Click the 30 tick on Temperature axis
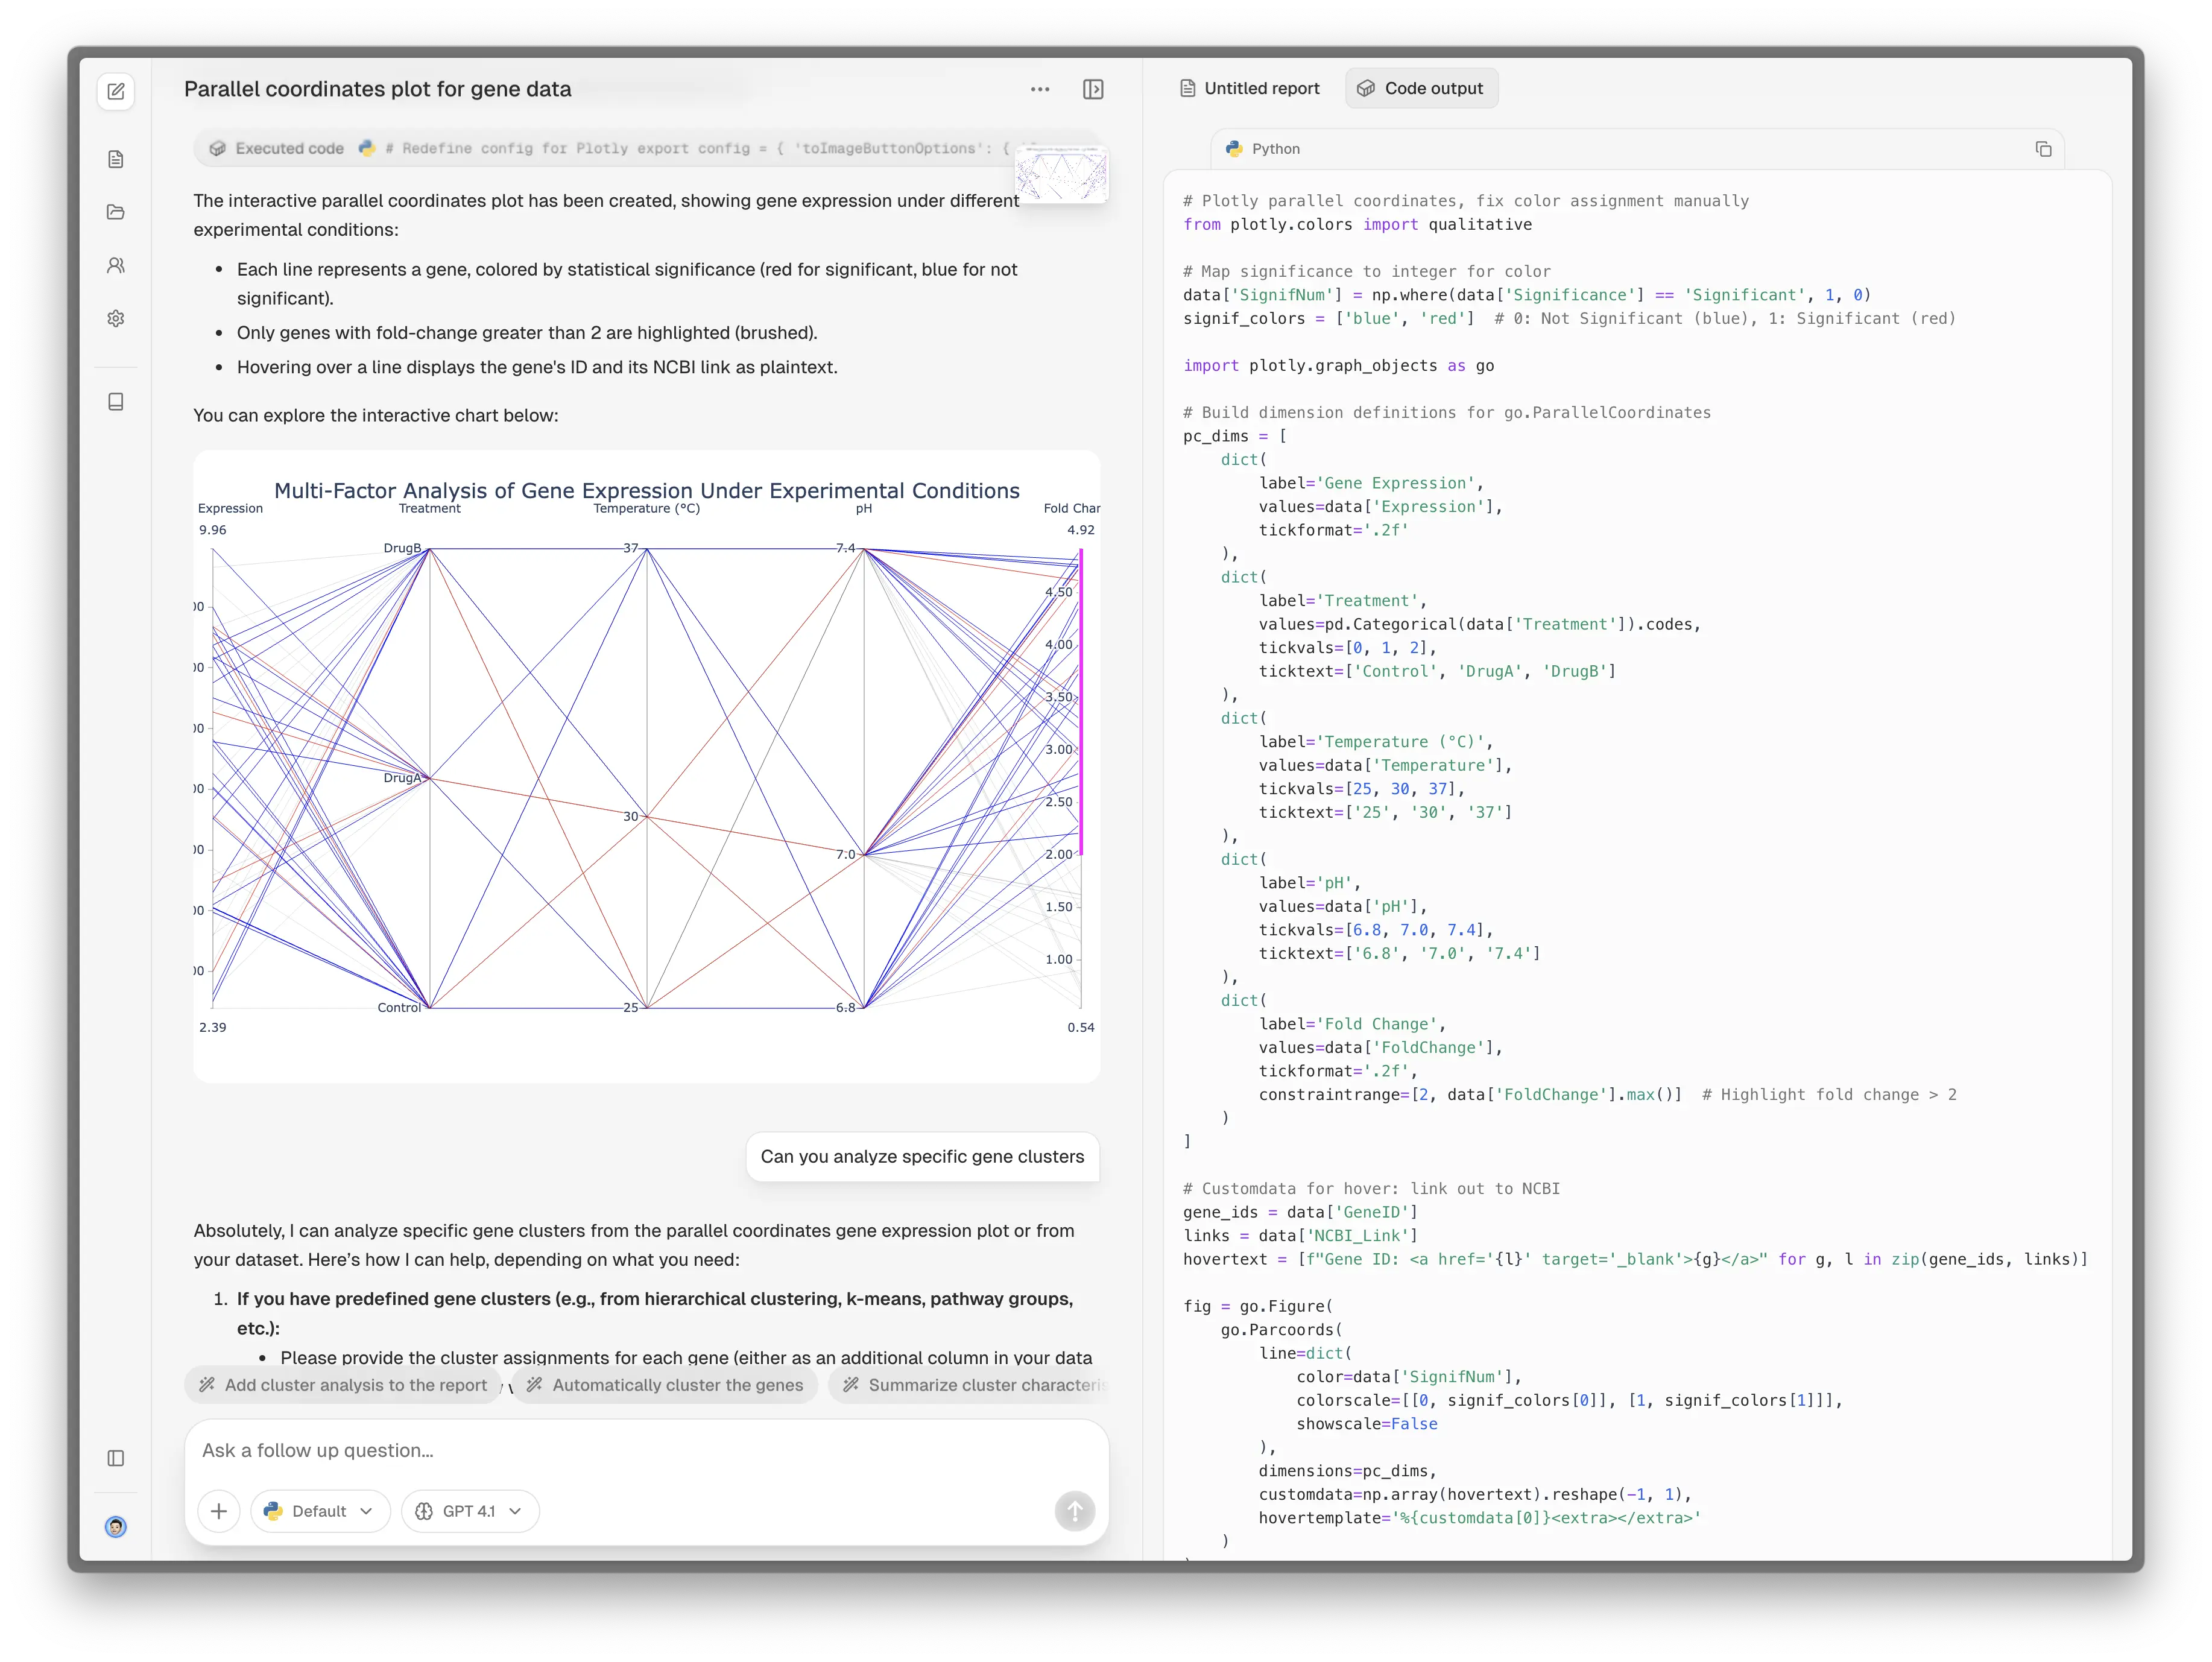 pyautogui.click(x=630, y=816)
